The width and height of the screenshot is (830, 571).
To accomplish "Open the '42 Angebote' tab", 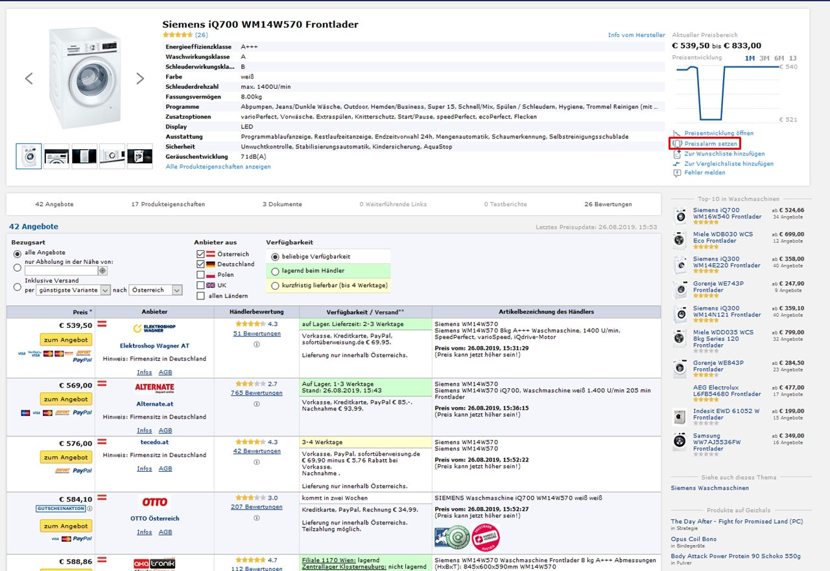I will pyautogui.click(x=54, y=204).
